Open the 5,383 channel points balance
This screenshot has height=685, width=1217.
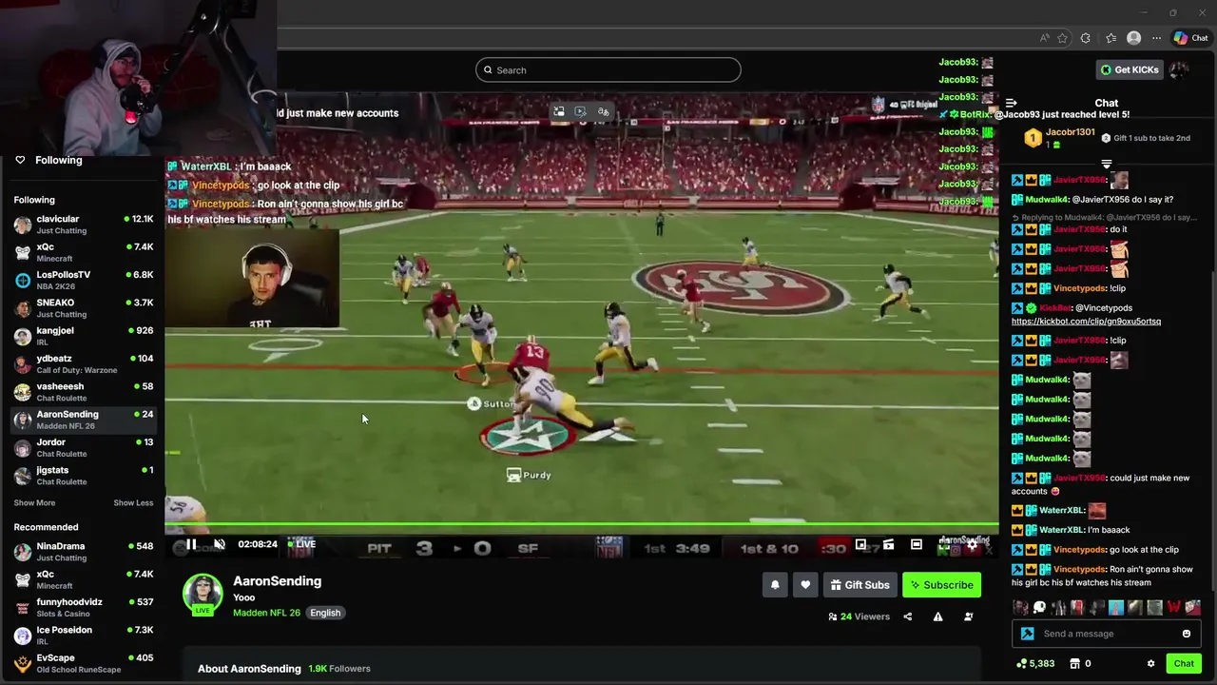(x=1035, y=664)
